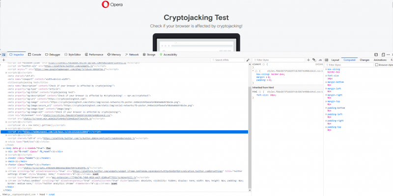Switch to the Memory tab
The image size is (393, 196).
[x=114, y=54]
